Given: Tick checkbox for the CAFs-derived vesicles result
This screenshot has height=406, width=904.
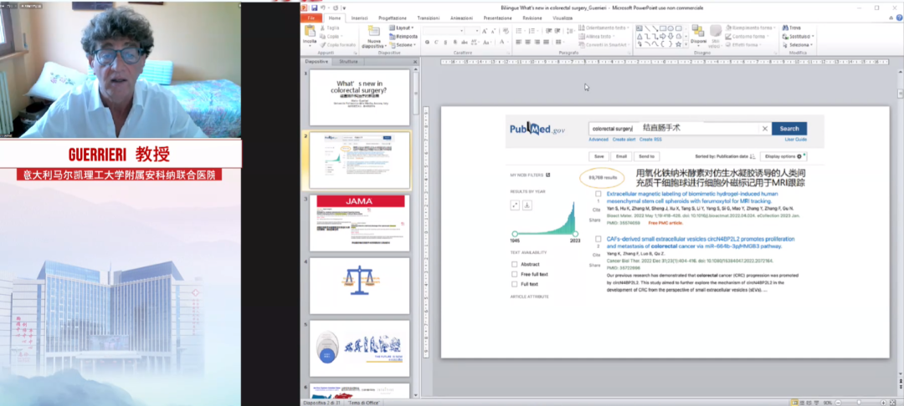Looking at the screenshot, I should [x=598, y=239].
